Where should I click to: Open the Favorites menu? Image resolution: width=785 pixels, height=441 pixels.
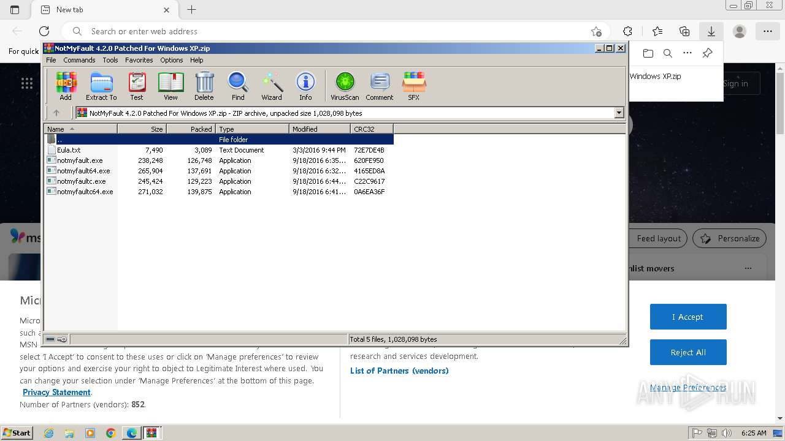pos(139,60)
